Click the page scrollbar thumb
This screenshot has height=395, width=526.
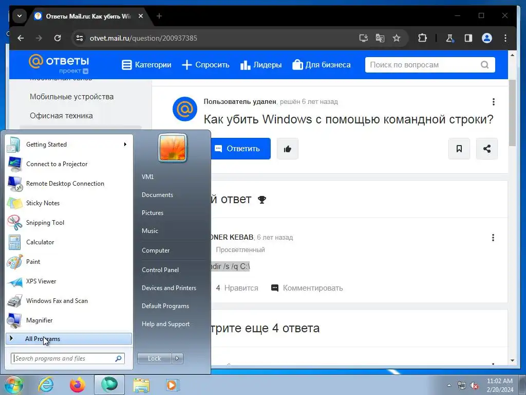click(x=512, y=113)
